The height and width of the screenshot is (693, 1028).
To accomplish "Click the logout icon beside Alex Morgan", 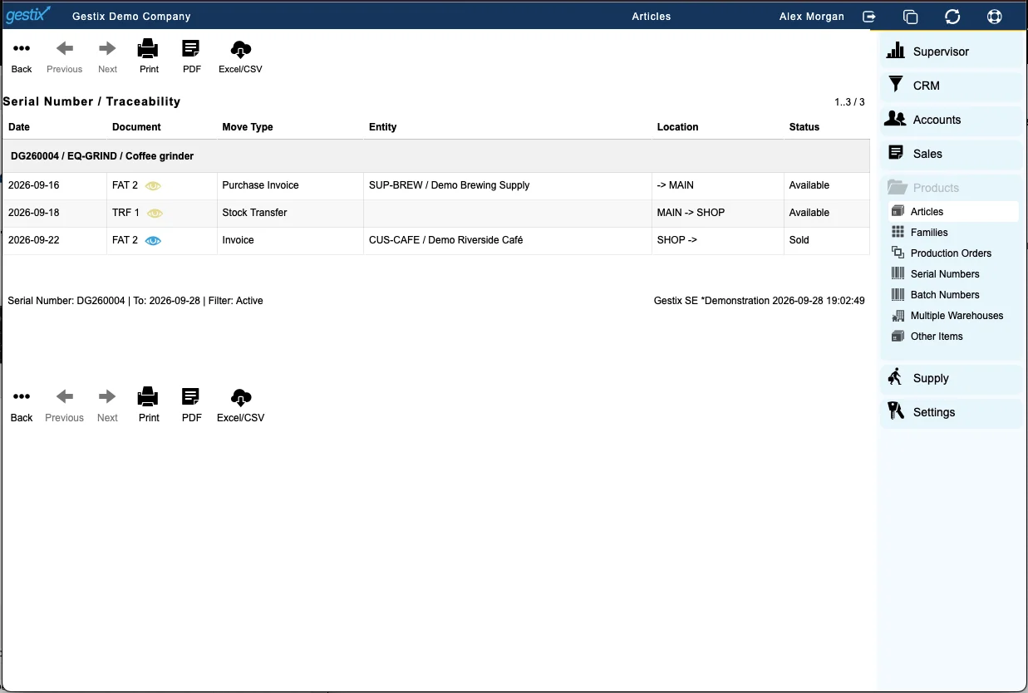I will [869, 17].
